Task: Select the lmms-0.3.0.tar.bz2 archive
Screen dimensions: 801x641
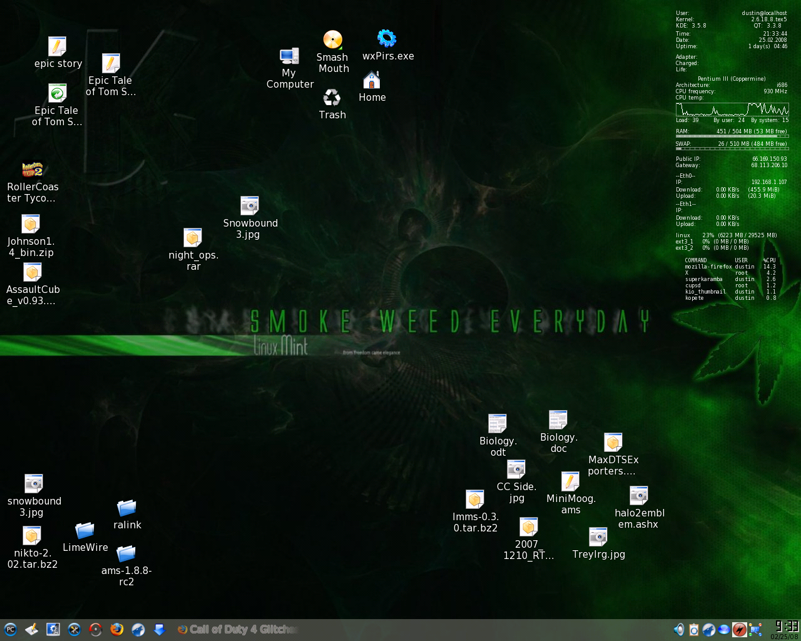Action: tap(475, 500)
